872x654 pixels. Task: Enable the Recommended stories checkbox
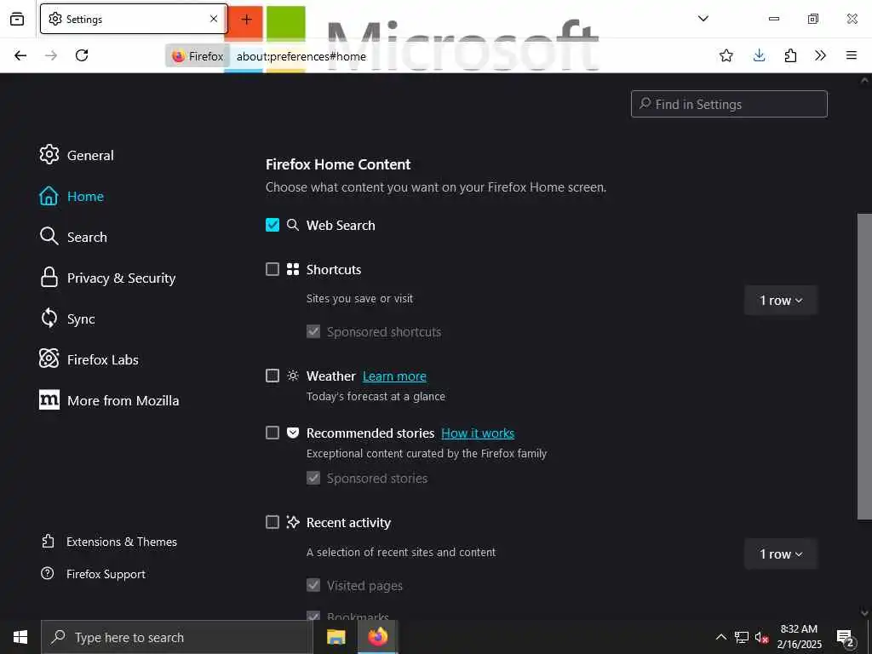tap(272, 433)
